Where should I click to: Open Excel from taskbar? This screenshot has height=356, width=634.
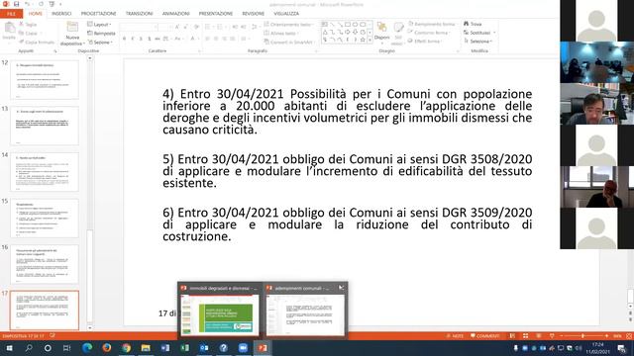click(185, 348)
